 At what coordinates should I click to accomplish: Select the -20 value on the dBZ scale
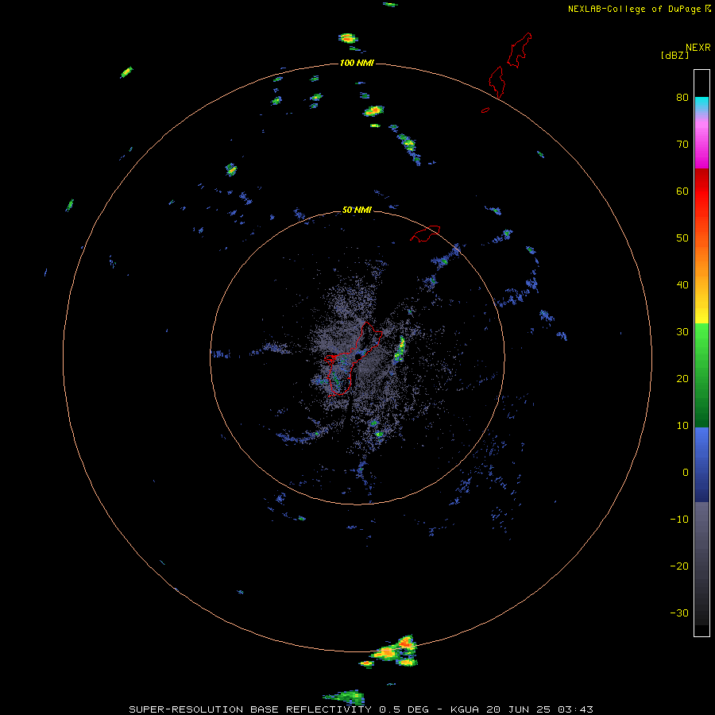point(679,566)
